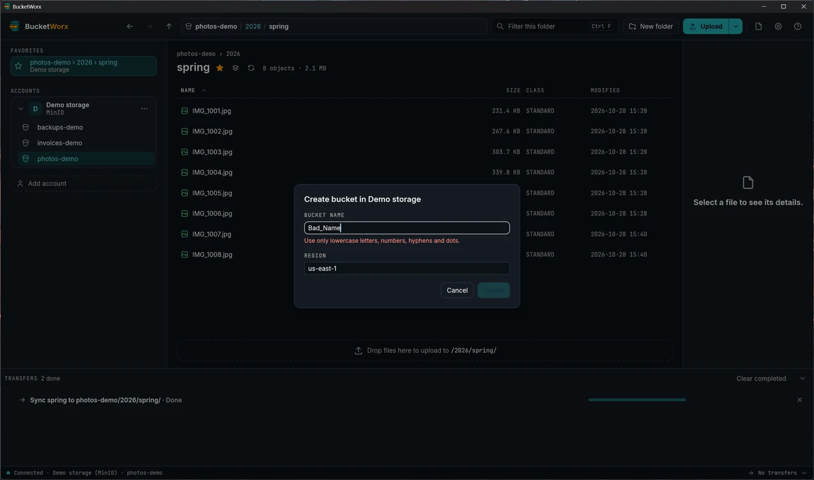Click Add account in the sidebar
The width and height of the screenshot is (814, 480).
tap(83, 184)
